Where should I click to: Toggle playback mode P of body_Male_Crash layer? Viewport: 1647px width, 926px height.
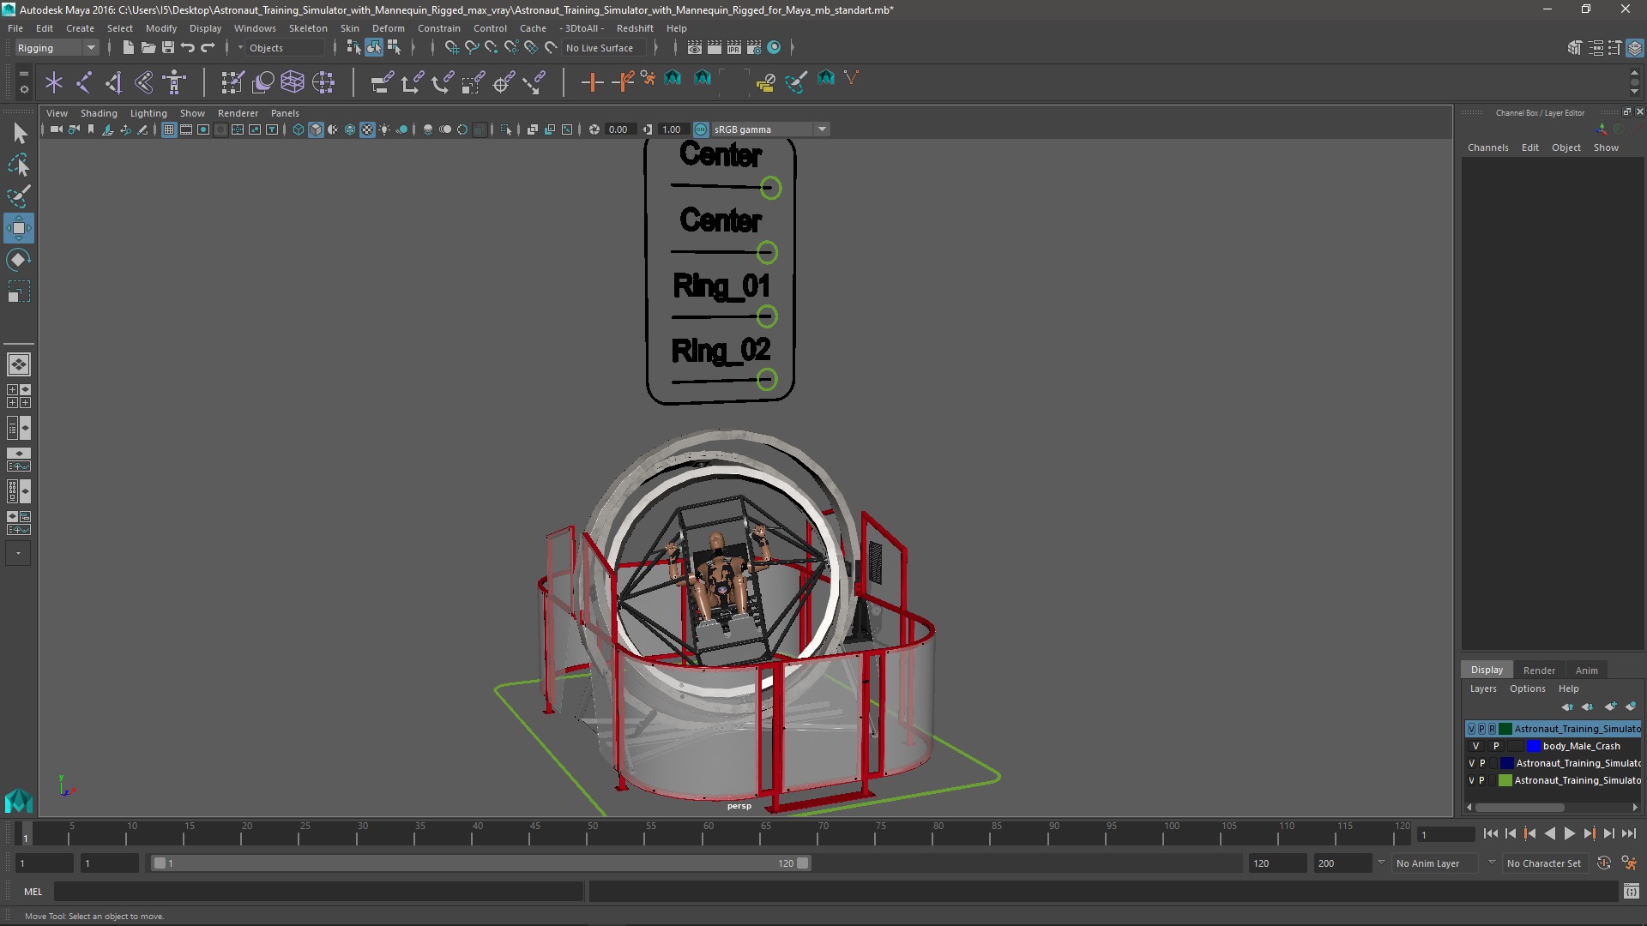pyautogui.click(x=1496, y=746)
